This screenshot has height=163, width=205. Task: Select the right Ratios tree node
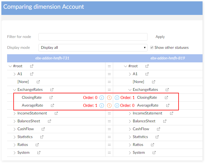pyautogui.click(x=138, y=145)
